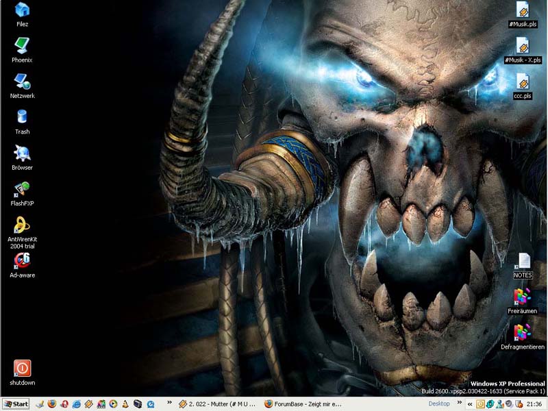Launch Windows Media Player quick launch icon

pos(113,404)
